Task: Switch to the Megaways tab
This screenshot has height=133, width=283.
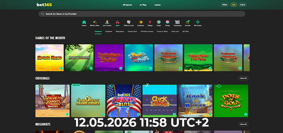Action: [x=120, y=32]
